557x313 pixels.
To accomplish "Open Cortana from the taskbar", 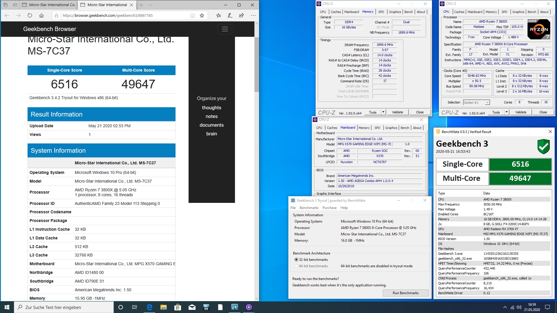I will click(x=121, y=307).
